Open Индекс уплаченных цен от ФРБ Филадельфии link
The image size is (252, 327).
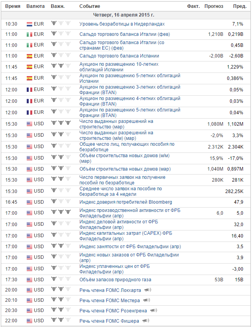click(x=114, y=269)
